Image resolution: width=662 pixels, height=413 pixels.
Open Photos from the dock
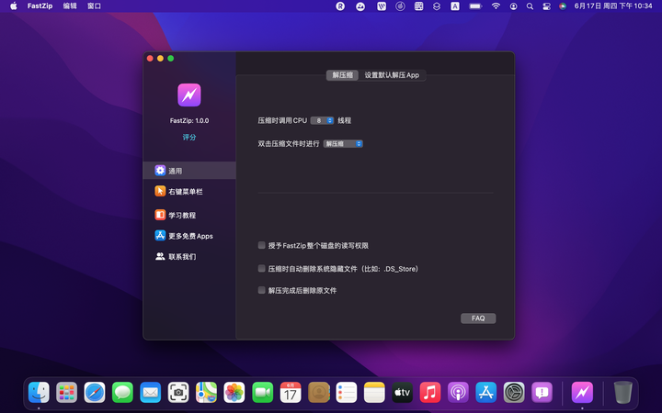[x=234, y=393]
